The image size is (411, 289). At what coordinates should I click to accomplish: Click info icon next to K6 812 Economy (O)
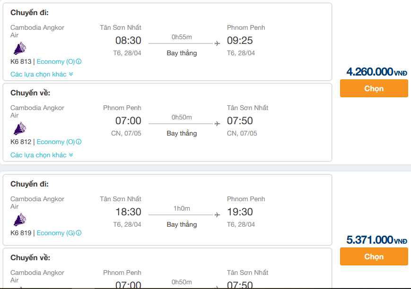point(79,142)
